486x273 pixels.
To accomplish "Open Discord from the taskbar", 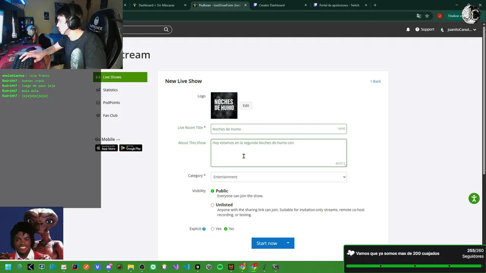I will tap(109, 267).
